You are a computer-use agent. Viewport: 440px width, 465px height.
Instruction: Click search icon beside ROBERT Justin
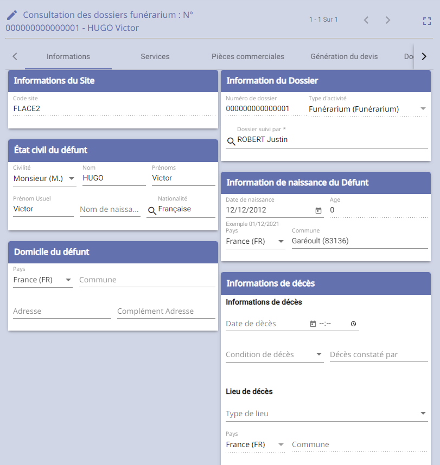pos(231,141)
